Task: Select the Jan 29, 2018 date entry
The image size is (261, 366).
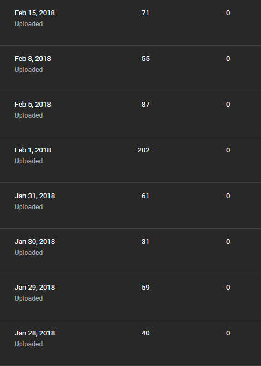Action: point(35,288)
